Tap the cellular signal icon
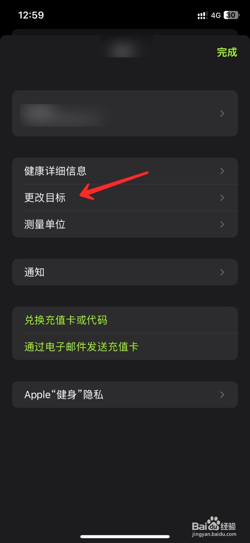The image size is (250, 543). pos(202,15)
